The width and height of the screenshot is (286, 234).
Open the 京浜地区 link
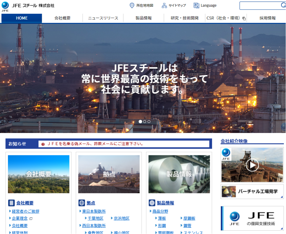(x=121, y=218)
